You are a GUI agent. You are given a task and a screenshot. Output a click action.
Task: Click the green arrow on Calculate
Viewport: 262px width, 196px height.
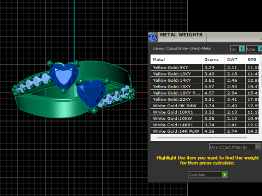[x=225, y=175]
